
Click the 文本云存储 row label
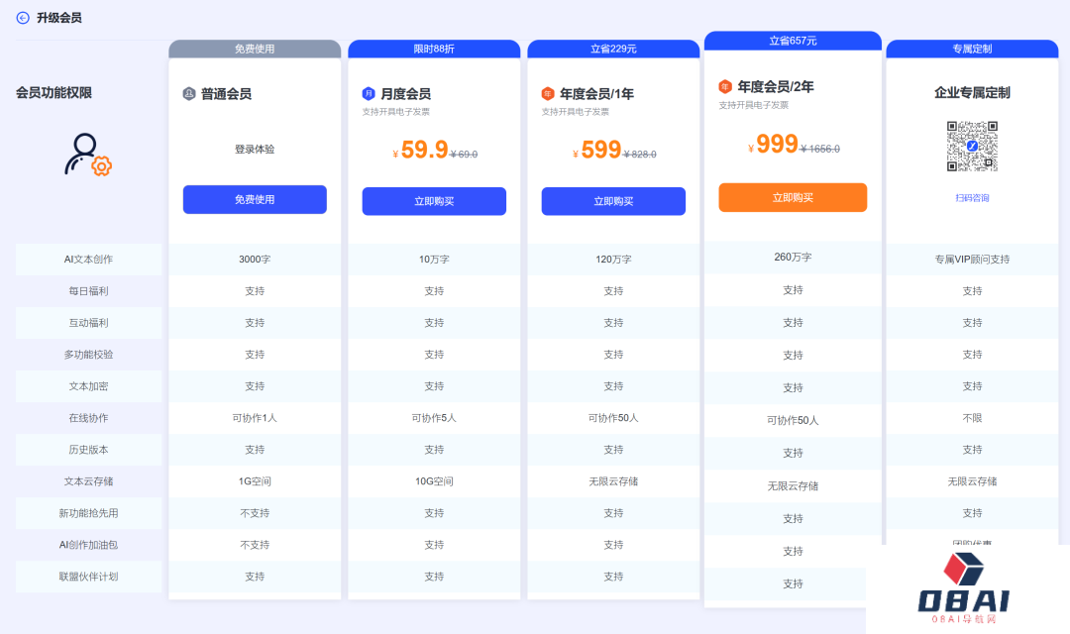pos(88,480)
